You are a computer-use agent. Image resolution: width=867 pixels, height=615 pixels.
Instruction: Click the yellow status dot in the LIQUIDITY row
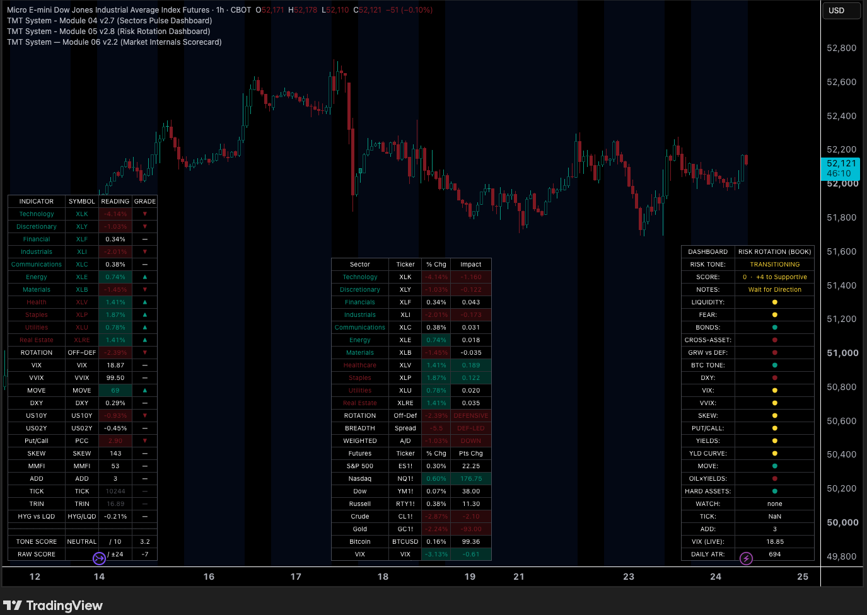pyautogui.click(x=775, y=302)
